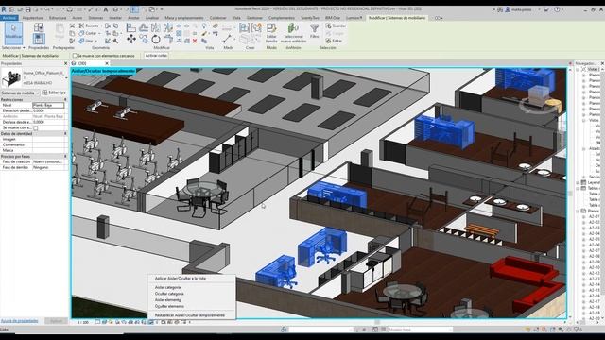Select the Offset tool icon
This screenshot has height=340, width=605.
point(144,27)
